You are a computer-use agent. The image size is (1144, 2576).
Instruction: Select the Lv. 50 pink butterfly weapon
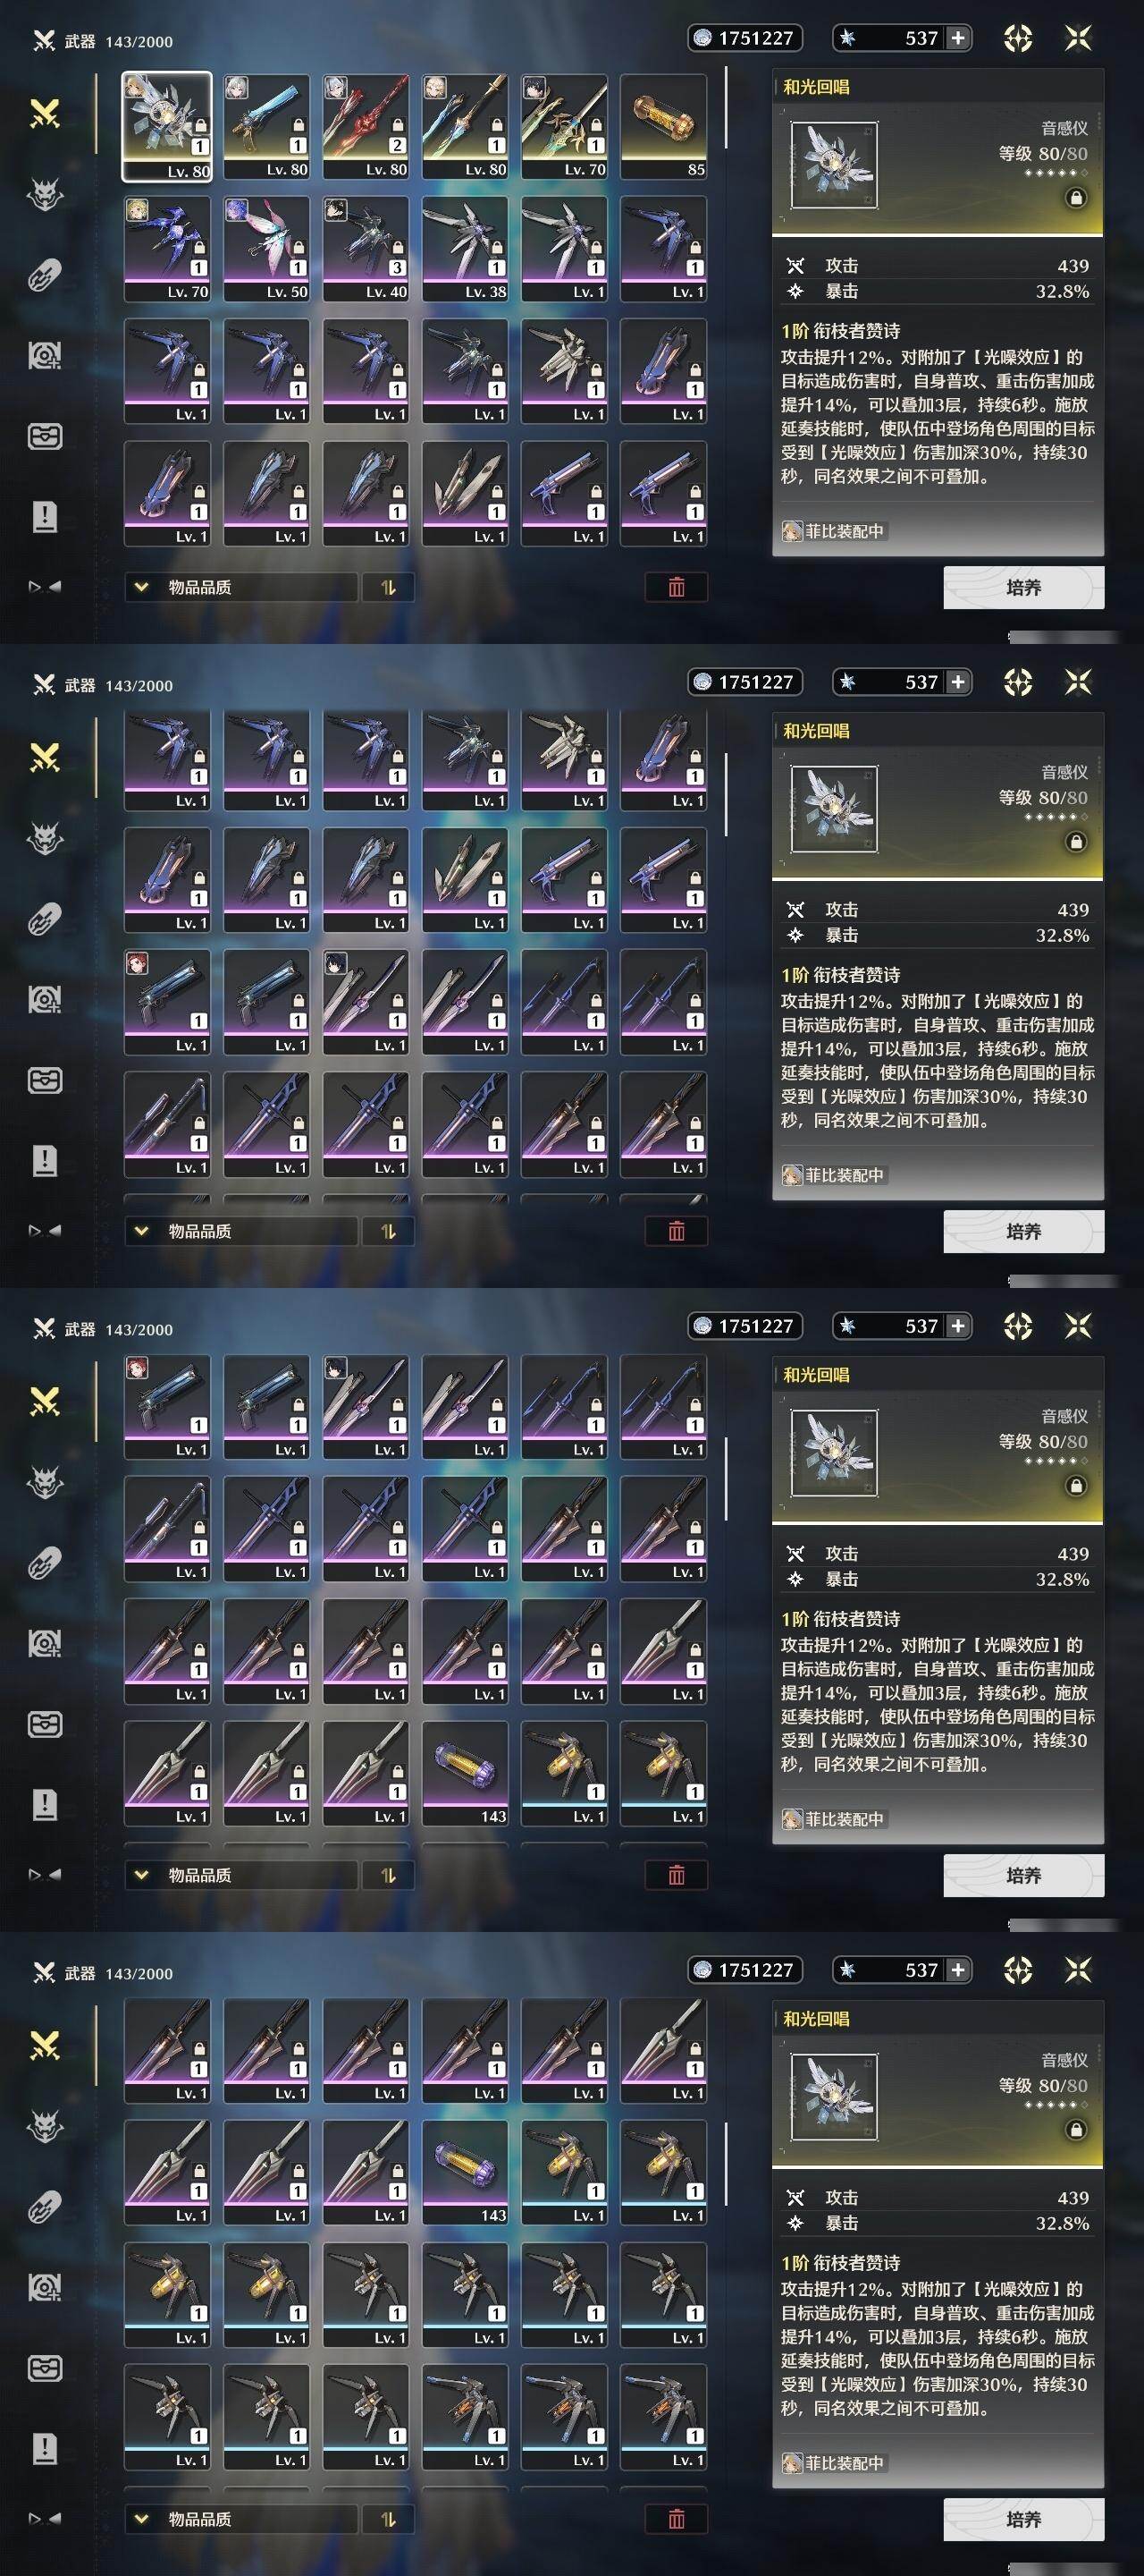[265, 248]
